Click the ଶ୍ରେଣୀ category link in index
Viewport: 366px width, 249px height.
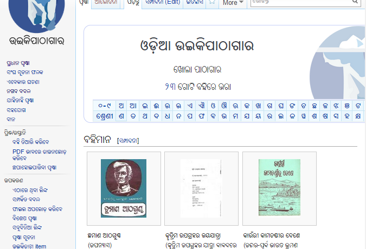pos(104,116)
